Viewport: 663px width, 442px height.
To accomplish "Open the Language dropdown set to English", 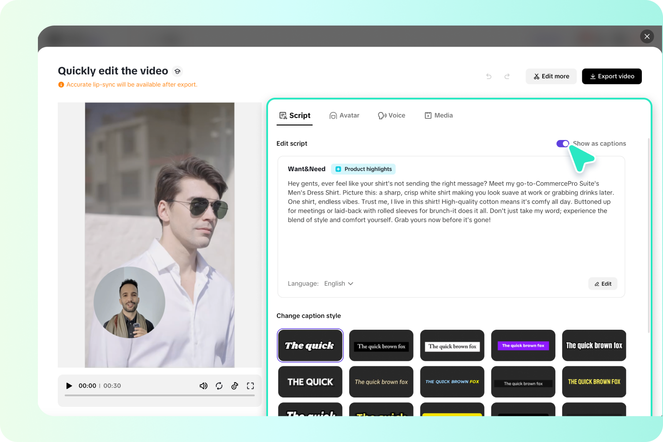I will 339,284.
